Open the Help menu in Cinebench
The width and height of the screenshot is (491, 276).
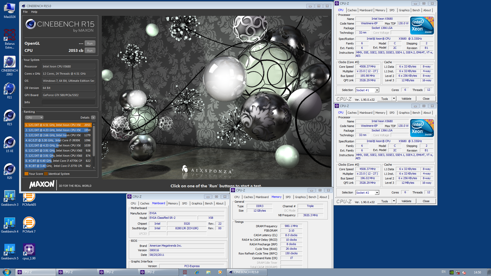coord(34,12)
